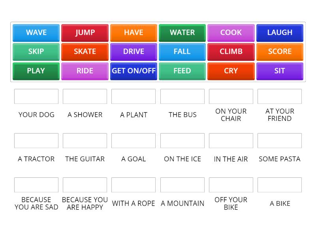Select the WATER tile
The image size is (316, 237).
pyautogui.click(x=182, y=33)
